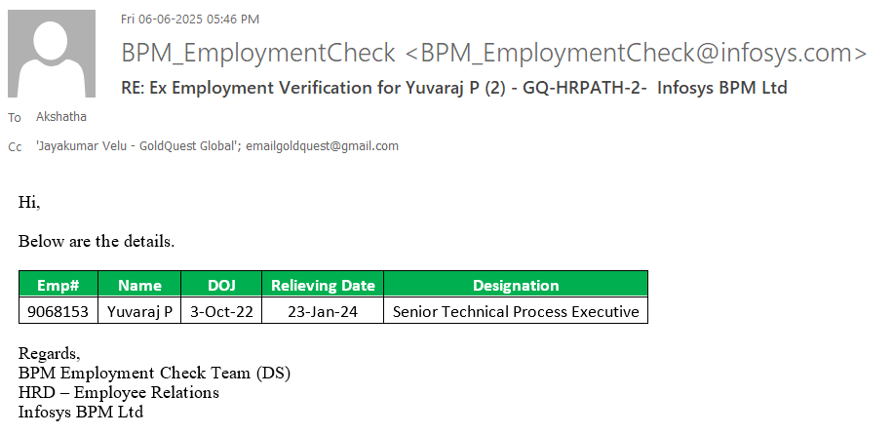Select employee number cell '9068153'
The width and height of the screenshot is (894, 435).
(58, 311)
